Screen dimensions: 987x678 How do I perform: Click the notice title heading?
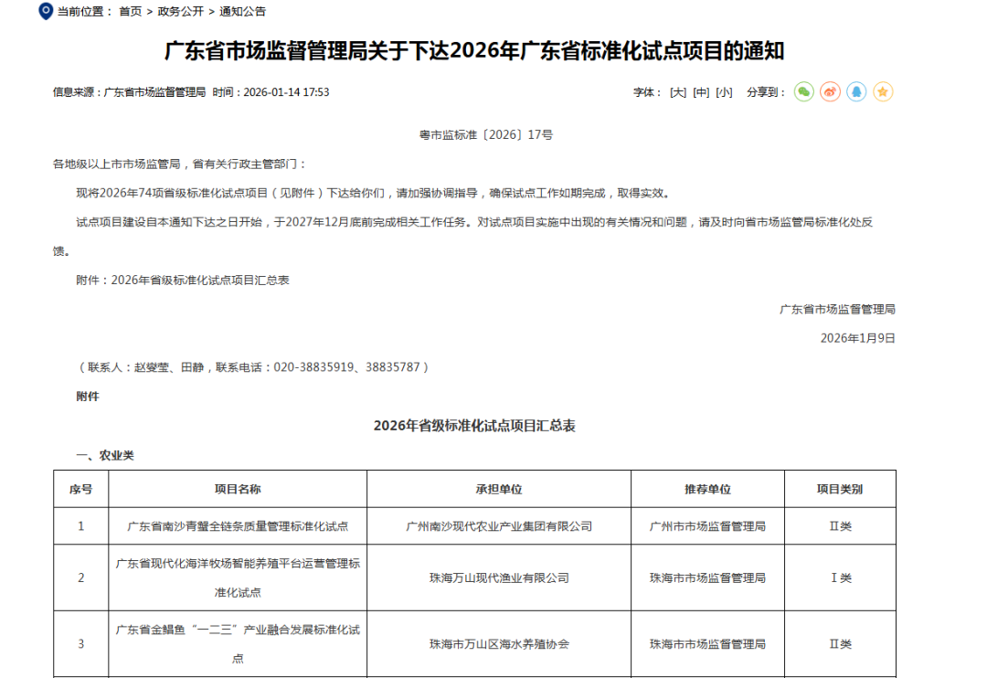(x=474, y=51)
